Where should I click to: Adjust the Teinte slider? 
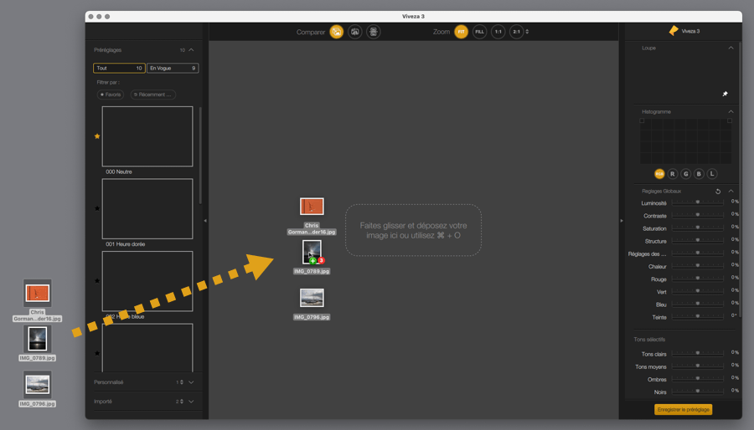coord(697,317)
